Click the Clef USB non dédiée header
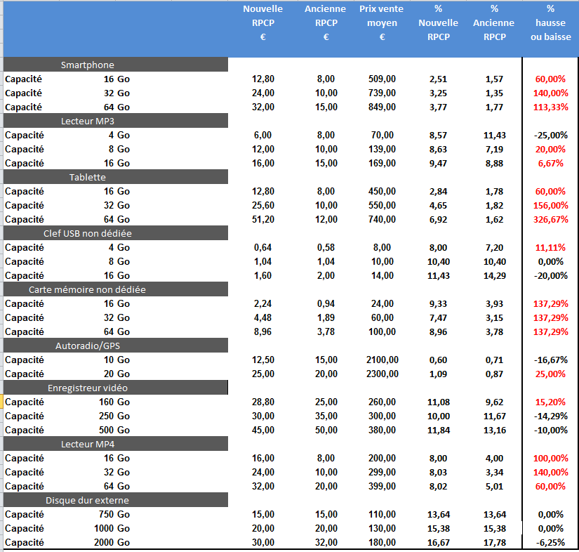This screenshot has height=552, width=579. (x=88, y=233)
